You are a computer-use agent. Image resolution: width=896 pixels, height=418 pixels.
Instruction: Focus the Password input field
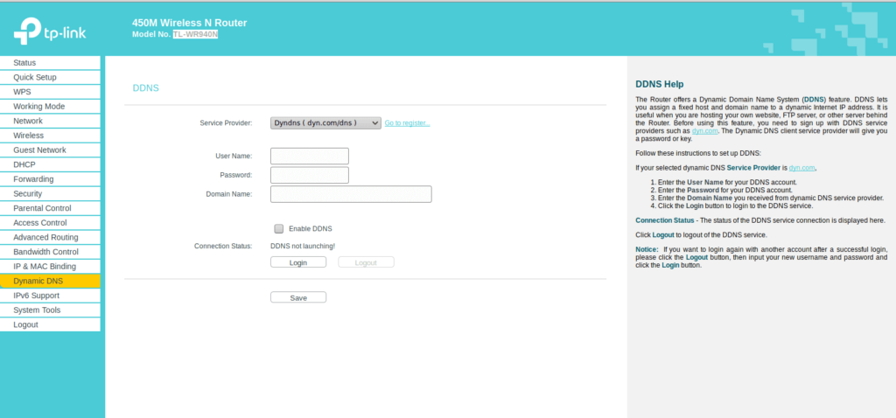coord(310,175)
